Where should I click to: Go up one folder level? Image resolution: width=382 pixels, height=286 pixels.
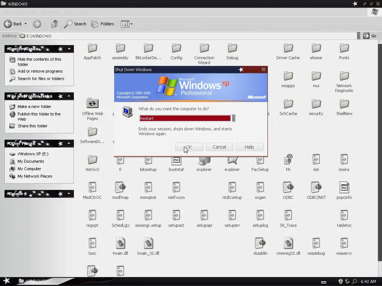click(55, 24)
